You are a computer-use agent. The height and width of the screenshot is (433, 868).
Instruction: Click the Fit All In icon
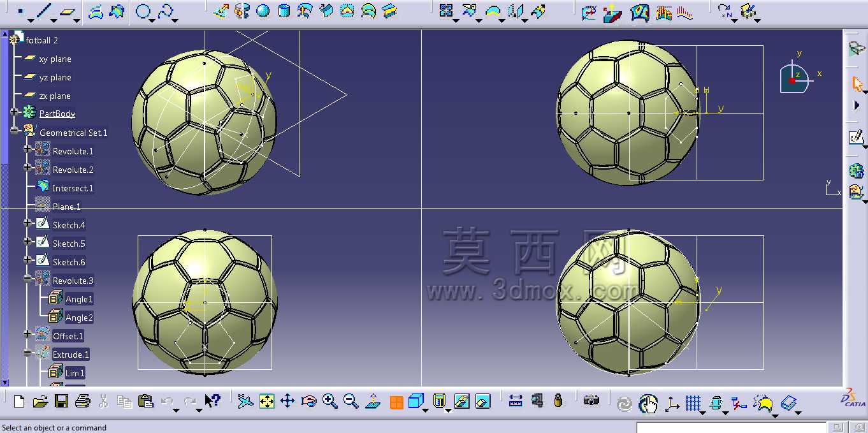click(266, 401)
